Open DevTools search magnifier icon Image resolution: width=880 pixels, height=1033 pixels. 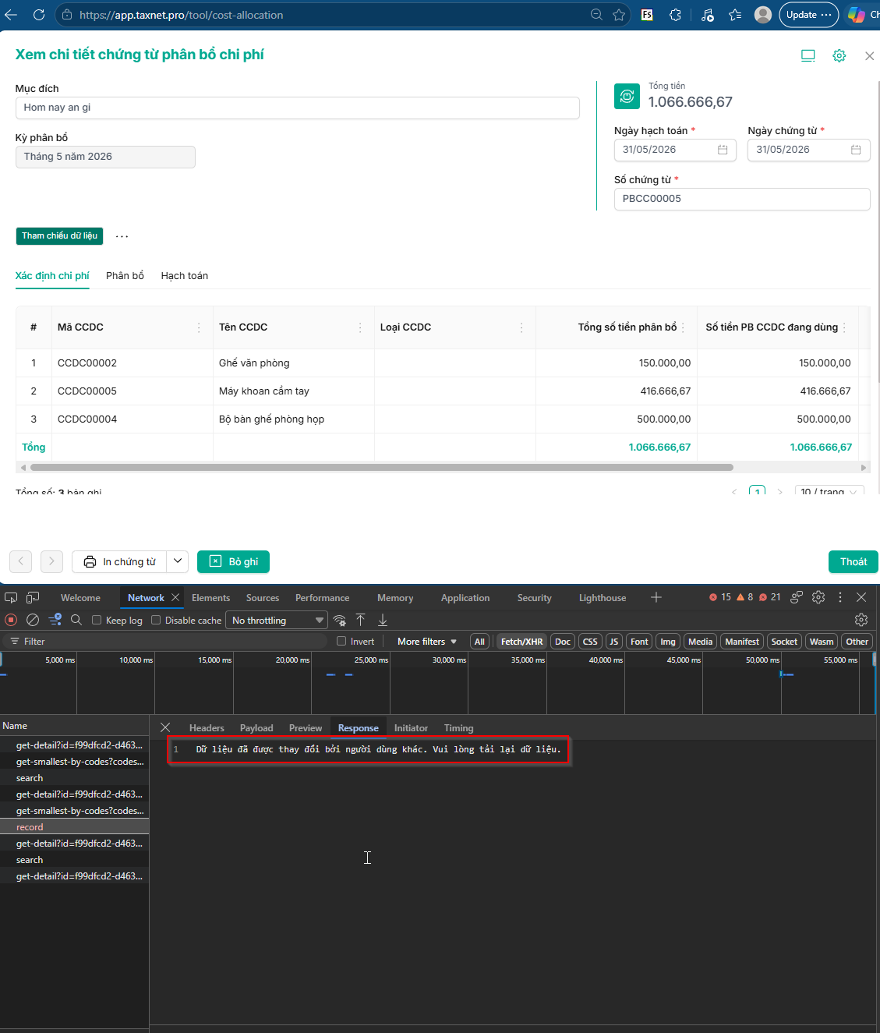[76, 620]
